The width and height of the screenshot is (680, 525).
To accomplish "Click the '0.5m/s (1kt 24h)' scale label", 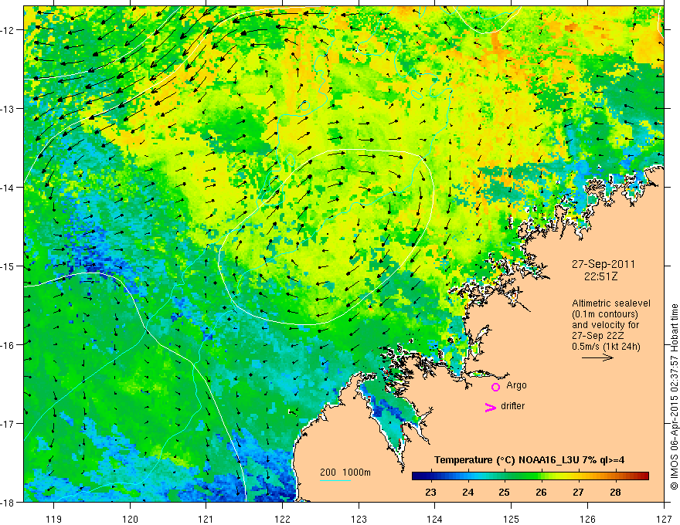I will 606,347.
